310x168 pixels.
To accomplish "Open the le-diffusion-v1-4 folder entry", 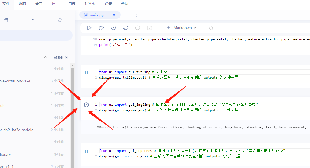I will 15,81.
